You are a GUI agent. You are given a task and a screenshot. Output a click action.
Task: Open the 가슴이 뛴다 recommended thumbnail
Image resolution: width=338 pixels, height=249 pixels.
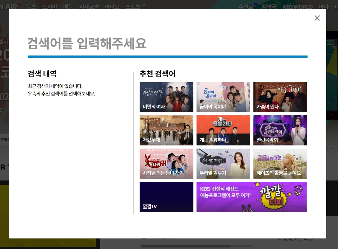pyautogui.click(x=280, y=97)
